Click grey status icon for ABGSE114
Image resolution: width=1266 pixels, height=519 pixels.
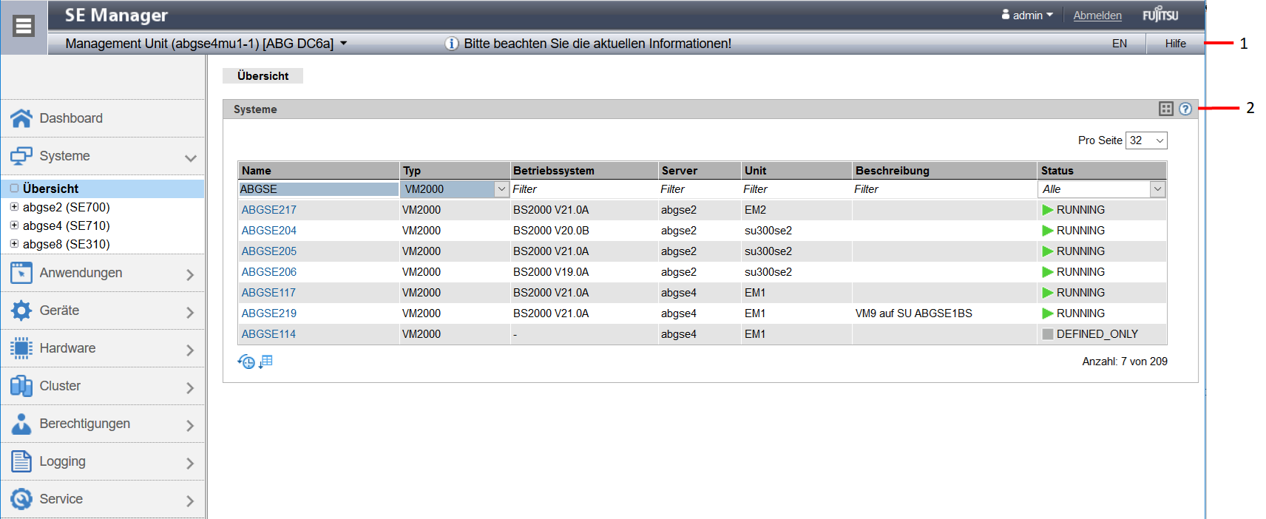click(1048, 334)
